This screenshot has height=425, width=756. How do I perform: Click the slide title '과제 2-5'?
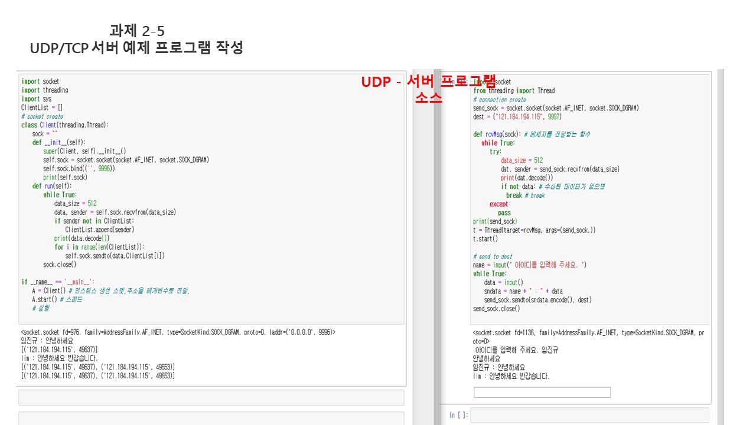coord(137,31)
